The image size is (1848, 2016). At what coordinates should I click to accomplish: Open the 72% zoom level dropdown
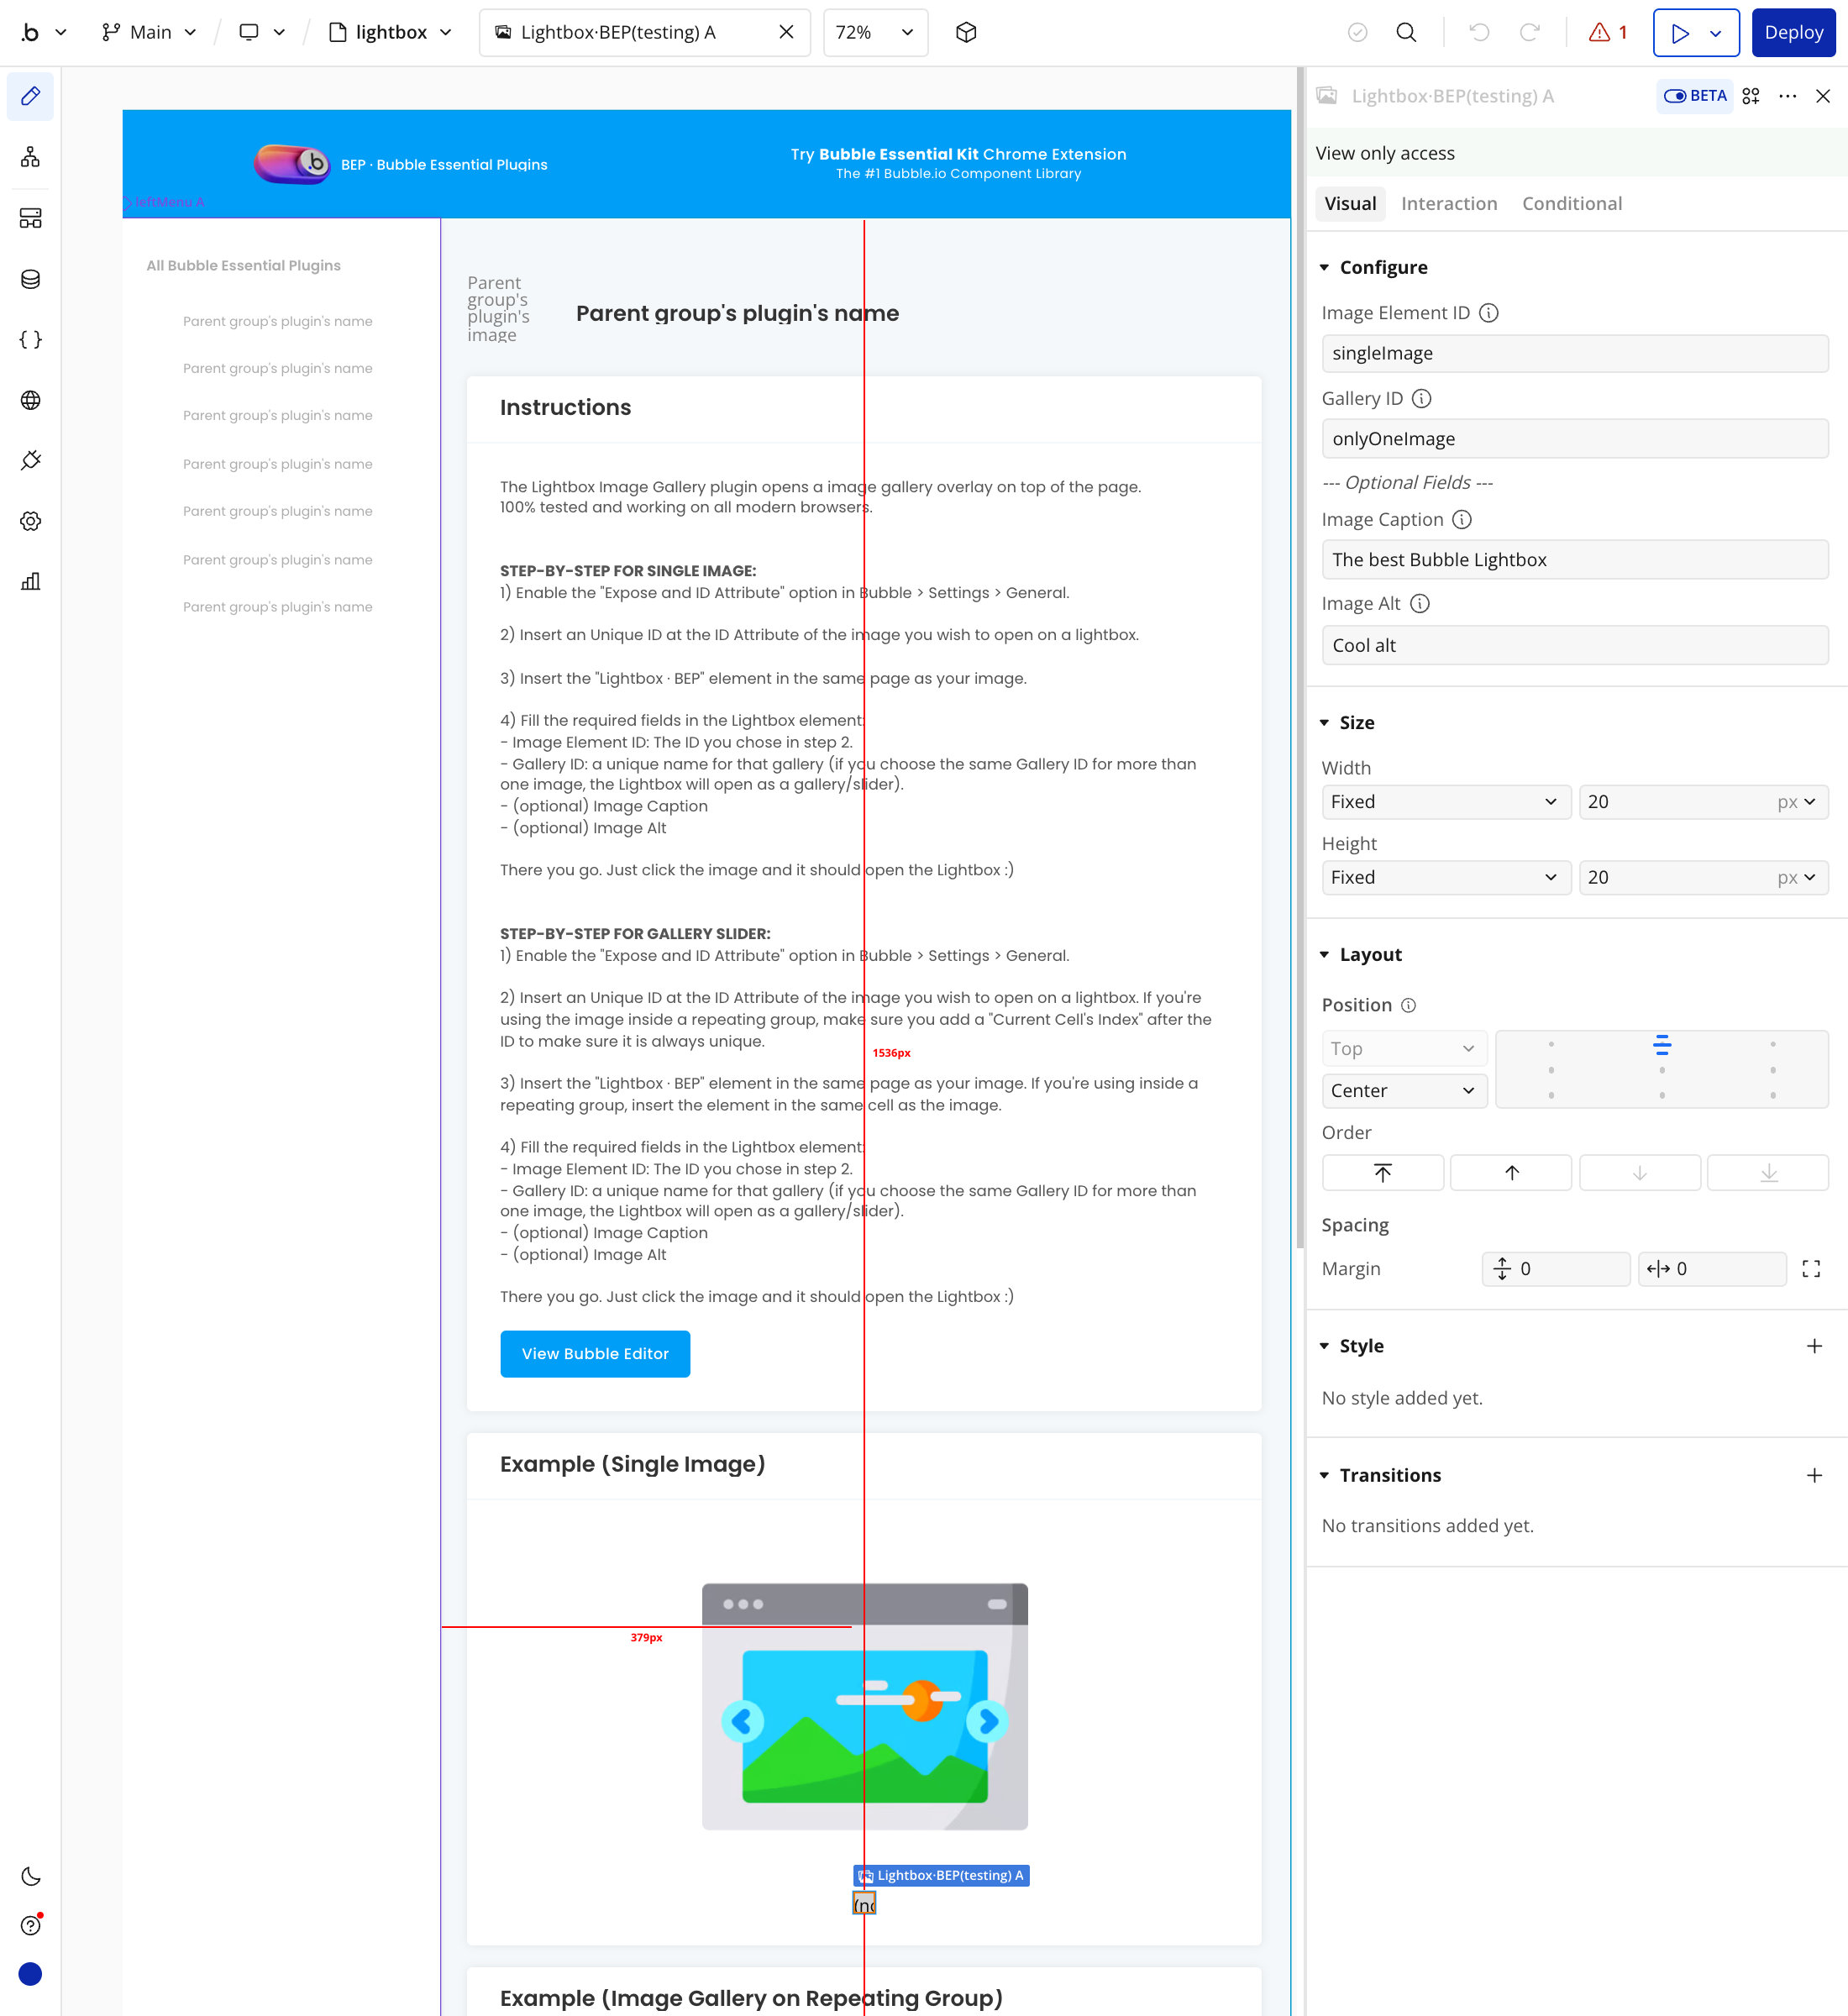(876, 32)
